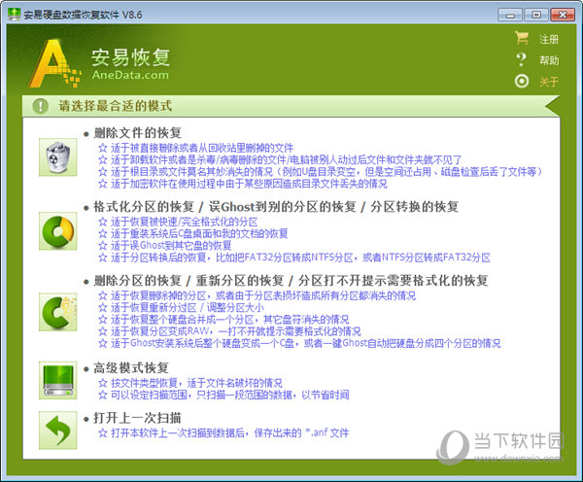Image resolution: width=583 pixels, height=482 pixels.
Task: Click the shopping cart register icon
Action: tap(522, 38)
